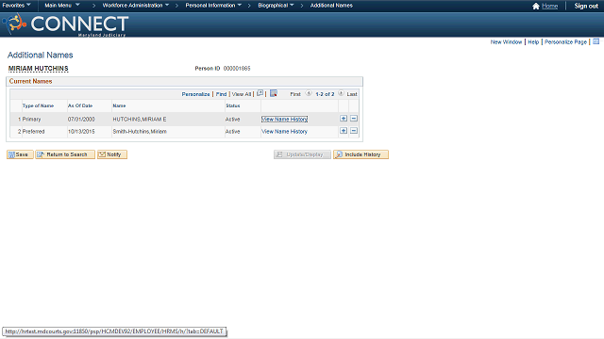Click the grid zoom popup icon
The height and width of the screenshot is (339, 604).
260,93
